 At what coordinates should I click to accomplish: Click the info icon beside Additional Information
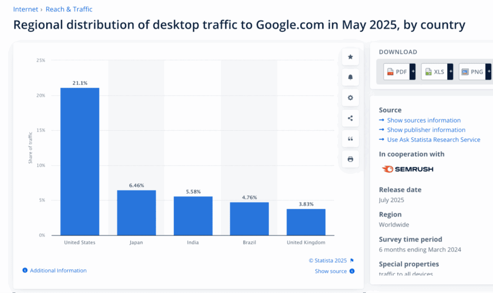[25, 270]
